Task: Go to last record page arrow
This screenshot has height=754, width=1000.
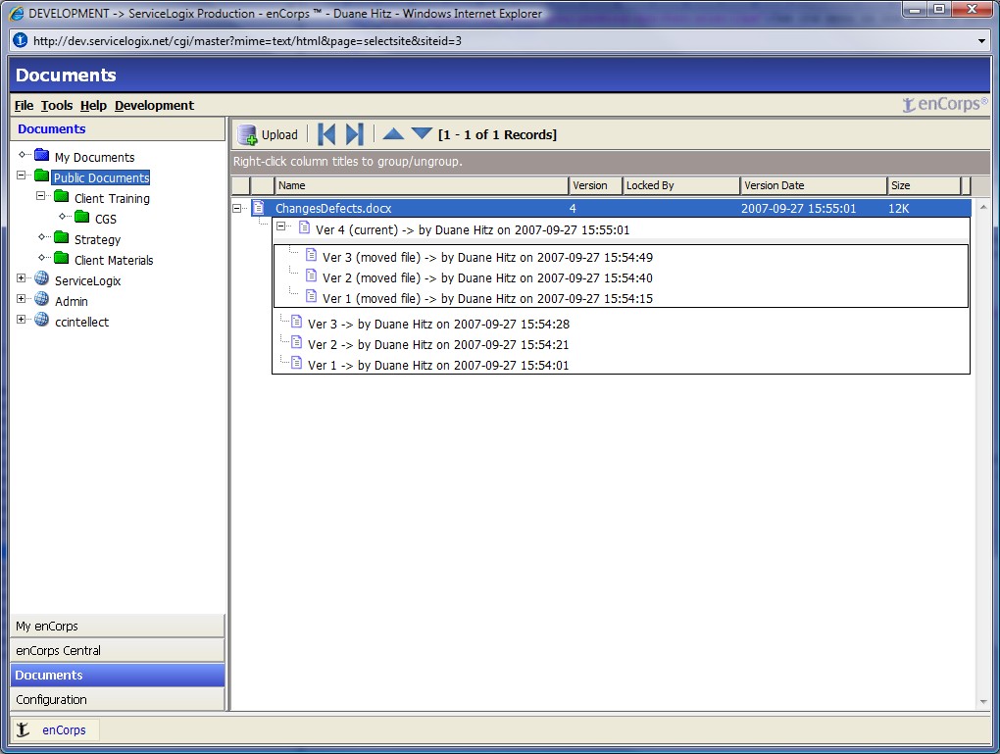Action: pyautogui.click(x=354, y=134)
